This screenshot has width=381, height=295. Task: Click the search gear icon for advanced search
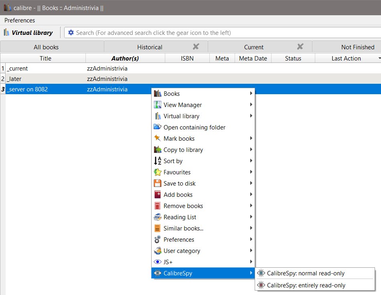point(71,32)
